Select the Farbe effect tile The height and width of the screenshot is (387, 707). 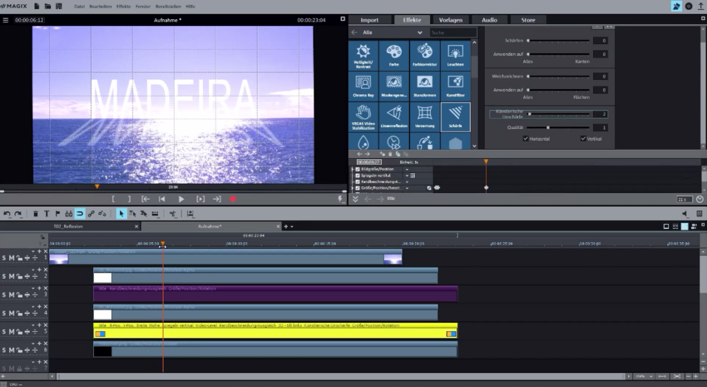(x=394, y=55)
